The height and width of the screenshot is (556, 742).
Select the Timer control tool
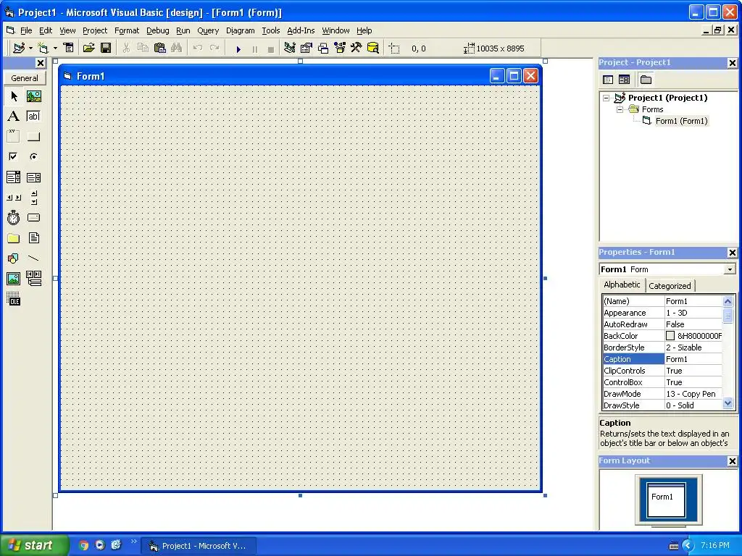[x=14, y=217]
